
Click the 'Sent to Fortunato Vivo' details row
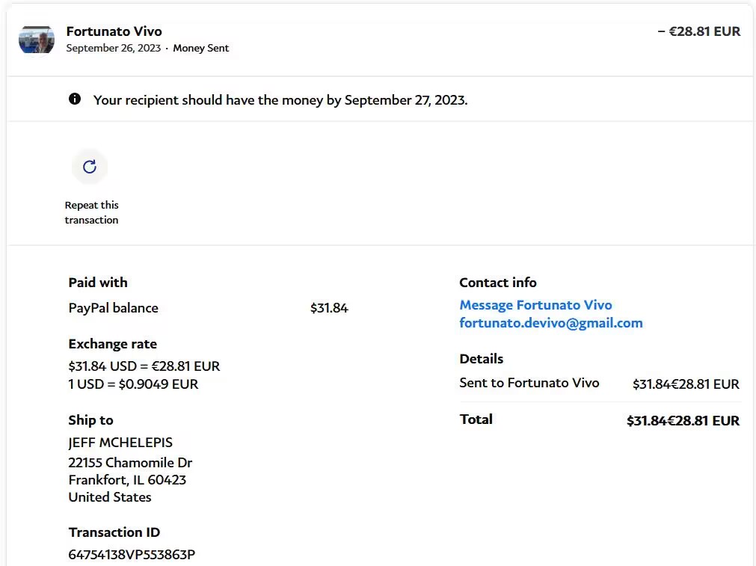529,383
